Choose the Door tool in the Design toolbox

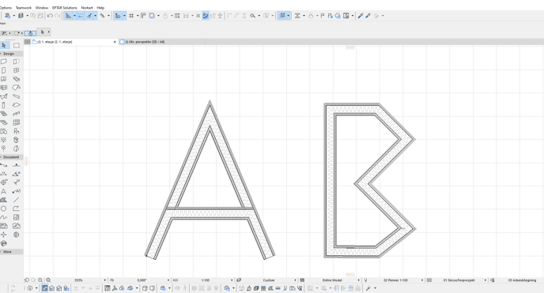pyautogui.click(x=4, y=70)
